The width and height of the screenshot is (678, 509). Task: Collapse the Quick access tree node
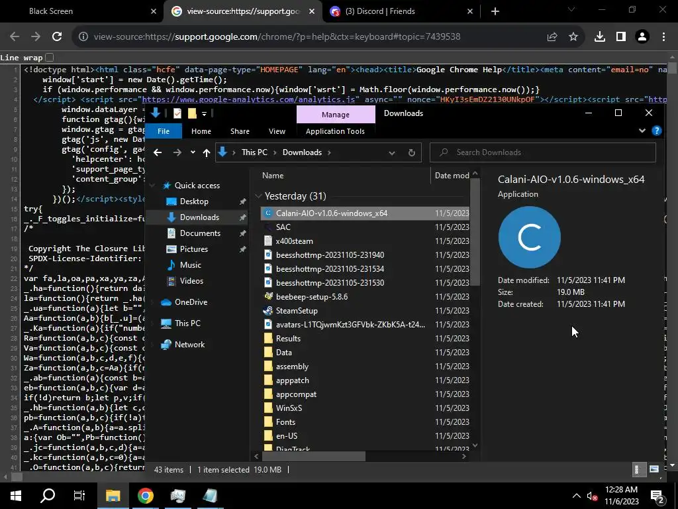pos(152,186)
